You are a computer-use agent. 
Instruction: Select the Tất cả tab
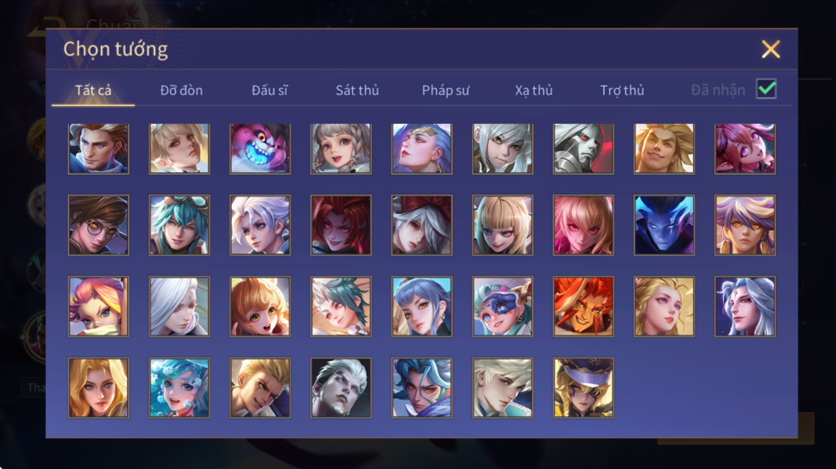(x=93, y=90)
